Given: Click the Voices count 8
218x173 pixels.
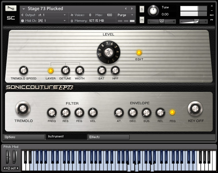Looking at the screenshot, I should 90,15.
